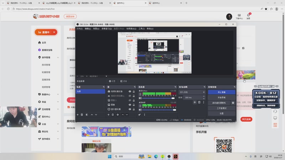Open OBS 视图 menu
The image size is (285, 160).
96,29
